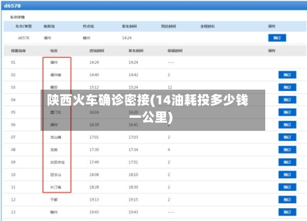Click the 全程时长 column header
The height and width of the screenshot is (221, 307).
pos(208,26)
